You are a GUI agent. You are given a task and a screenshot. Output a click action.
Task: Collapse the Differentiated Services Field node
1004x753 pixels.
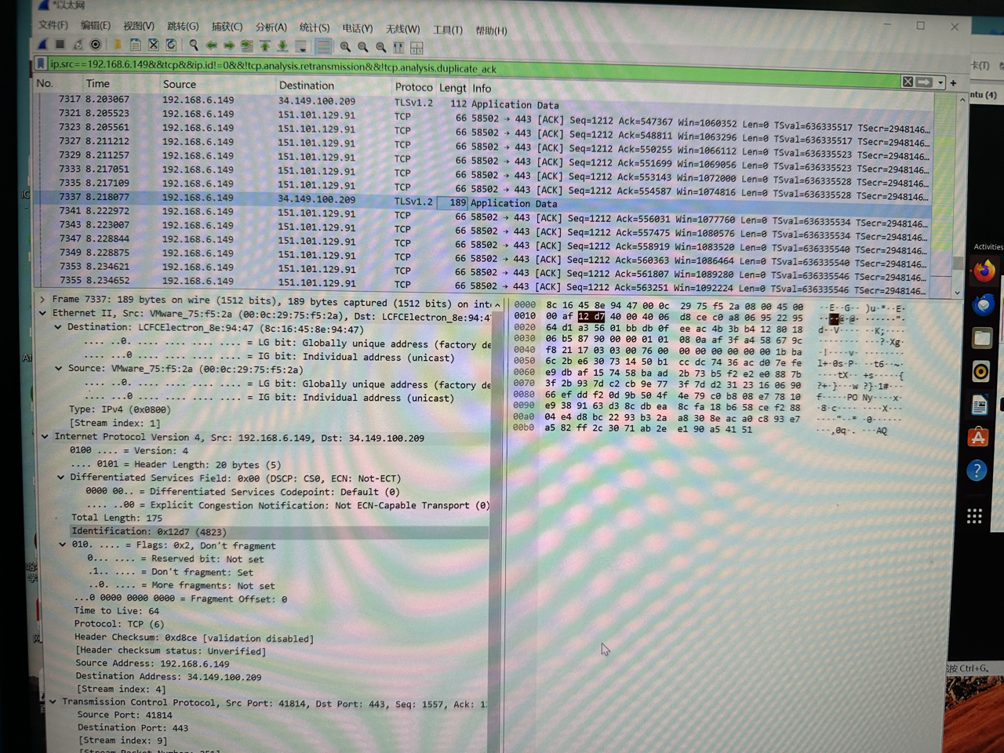pos(60,477)
